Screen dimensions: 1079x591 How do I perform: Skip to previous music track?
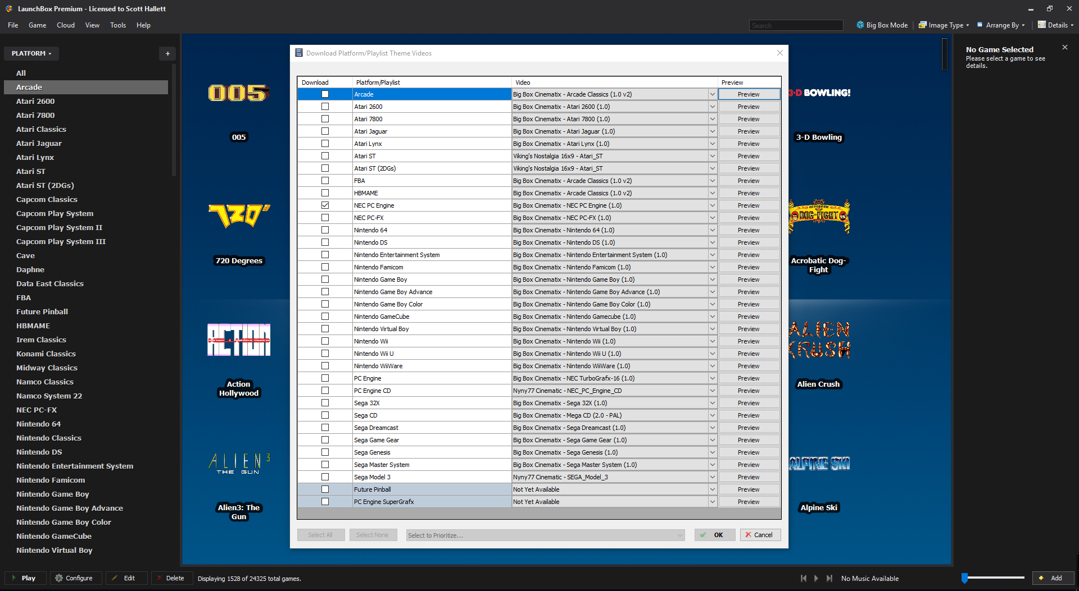(x=804, y=578)
